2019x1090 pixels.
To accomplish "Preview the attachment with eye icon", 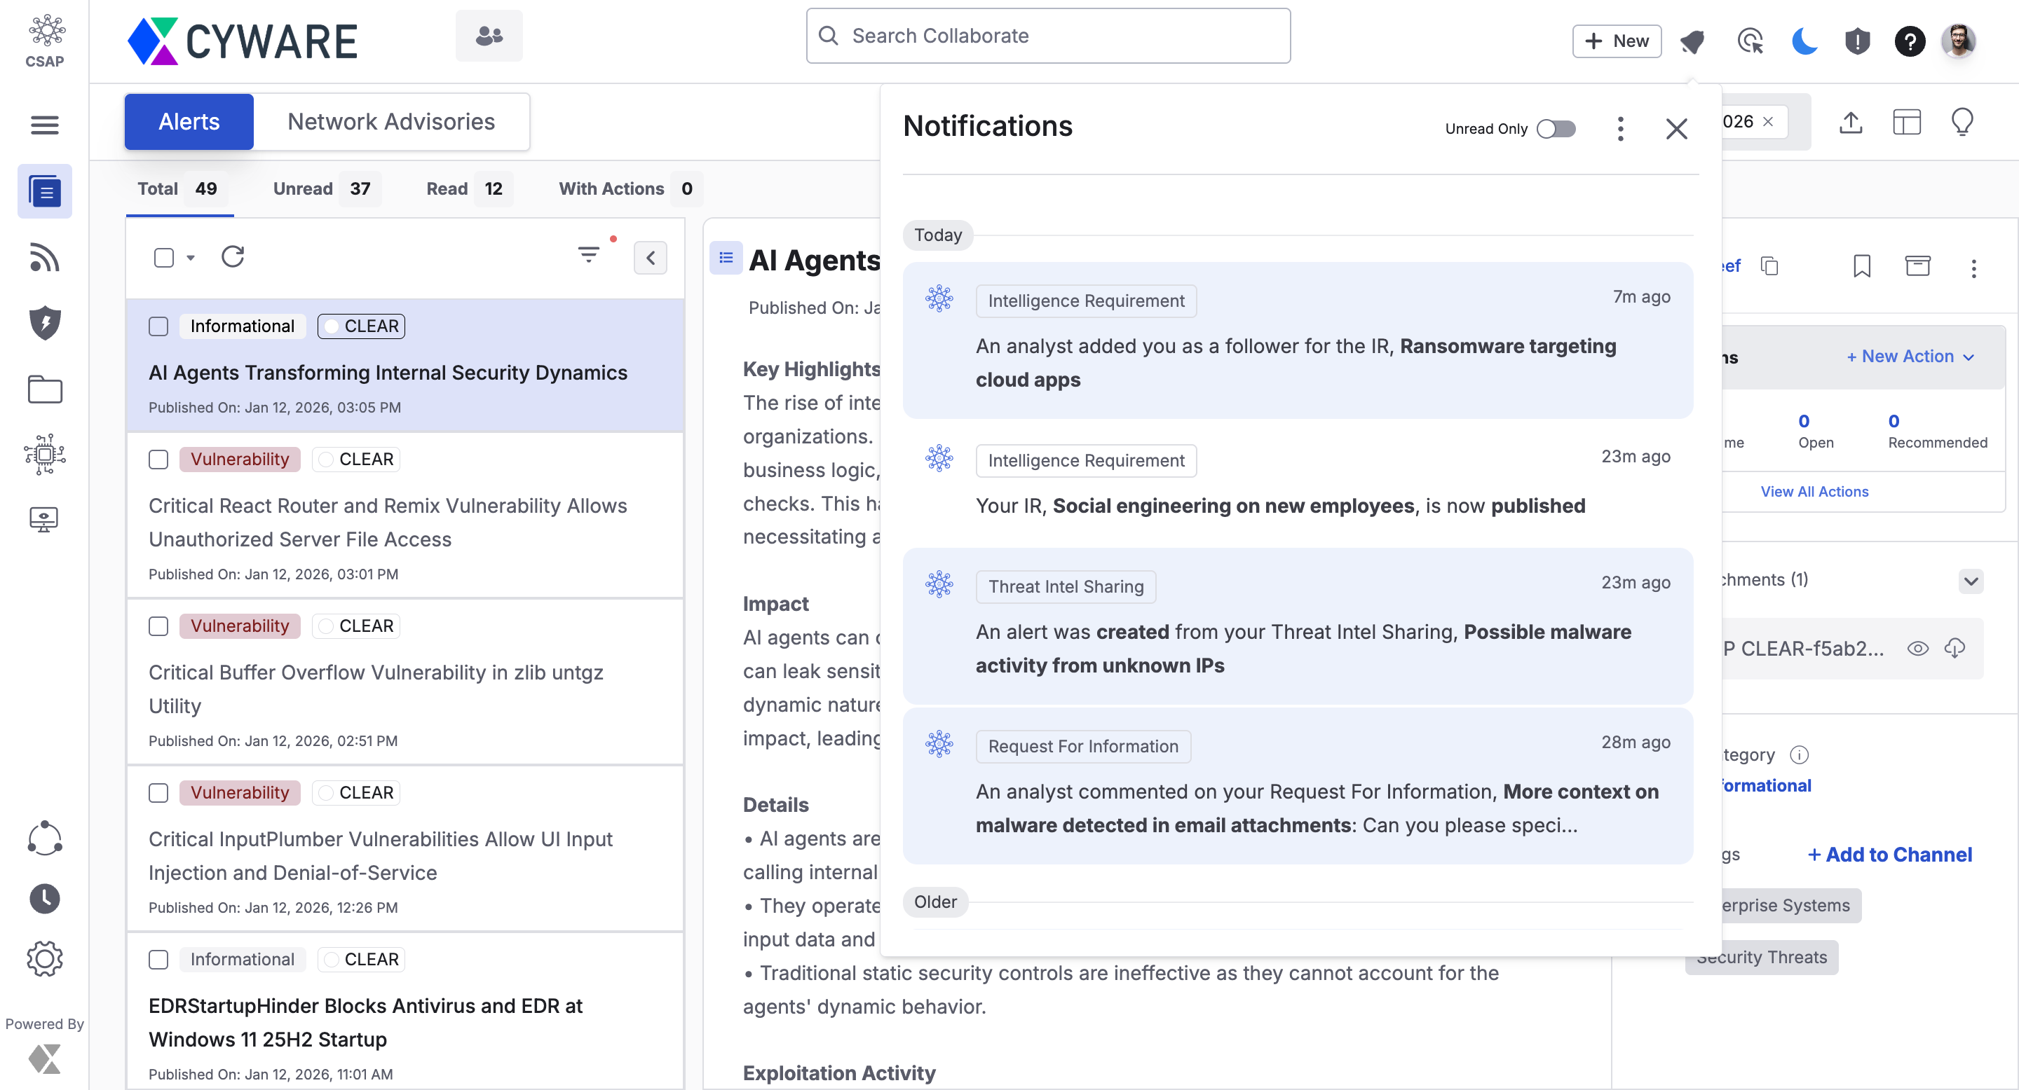I will 1917,647.
